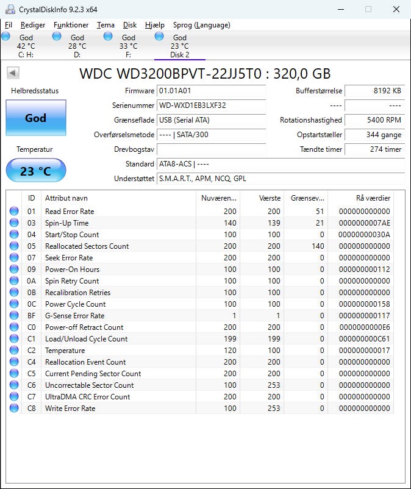Click the Tændte timer value 274 timer
This screenshot has width=411, height=489.
(374, 149)
